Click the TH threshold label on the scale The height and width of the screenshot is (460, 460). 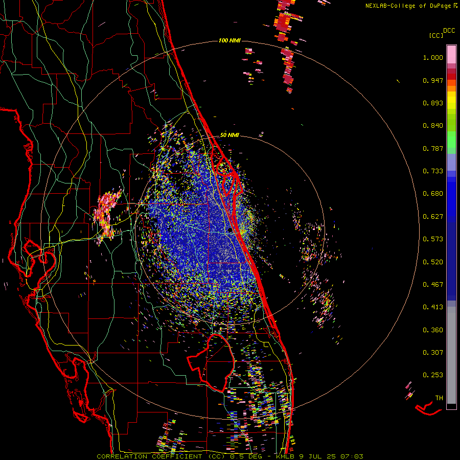pos(439,398)
